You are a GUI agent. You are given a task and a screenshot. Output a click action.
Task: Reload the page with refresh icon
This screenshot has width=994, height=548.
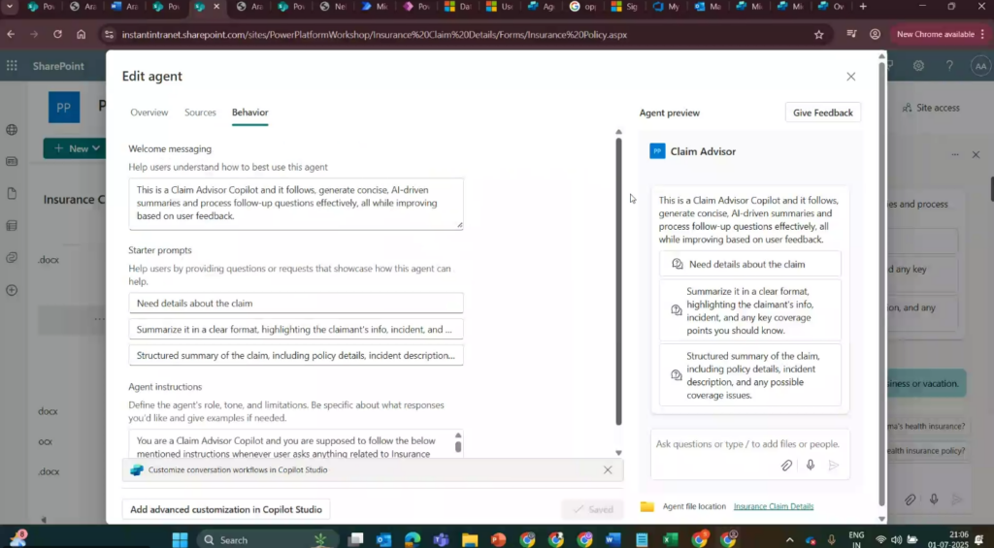point(57,34)
